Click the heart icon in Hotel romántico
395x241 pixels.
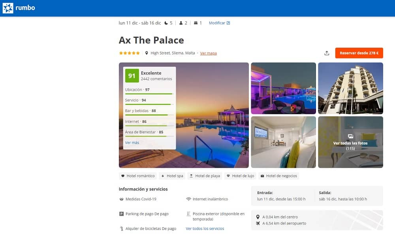pyautogui.click(x=123, y=176)
